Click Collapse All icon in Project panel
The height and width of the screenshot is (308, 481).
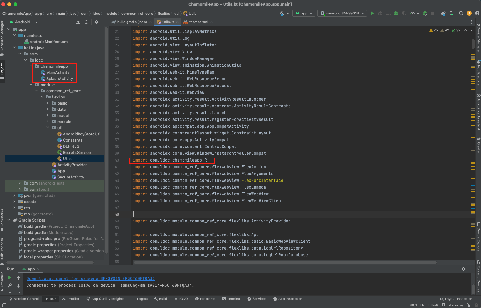[86, 22]
